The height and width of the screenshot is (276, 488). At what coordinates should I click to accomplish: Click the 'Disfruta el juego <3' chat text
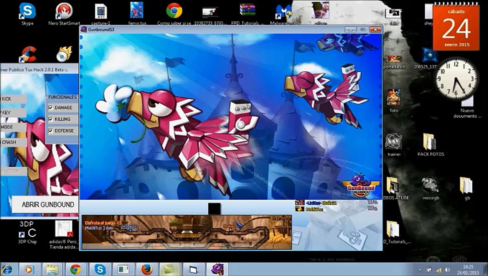103,222
